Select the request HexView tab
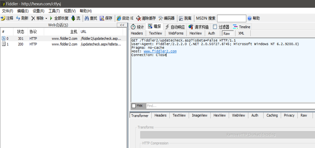The height and width of the screenshot is (148, 315). tap(196, 33)
